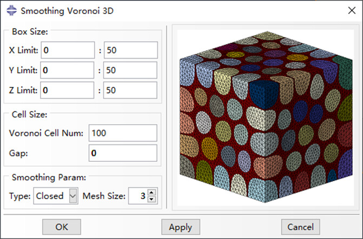Click the Voronoi Cell Num field
This screenshot has width=363, height=239.
(123, 133)
